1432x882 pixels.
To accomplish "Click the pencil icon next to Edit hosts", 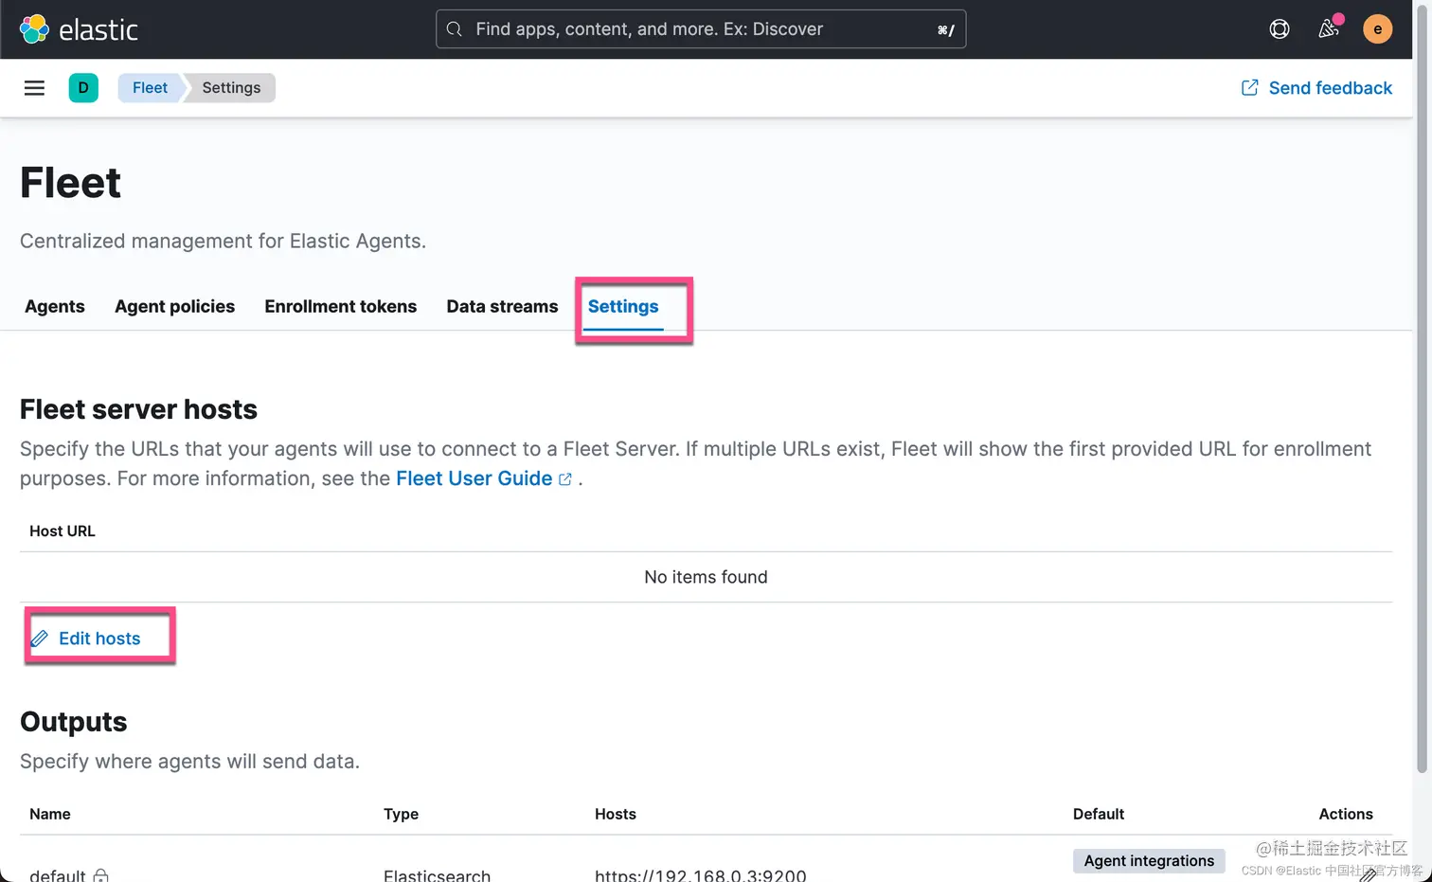I will coord(40,639).
